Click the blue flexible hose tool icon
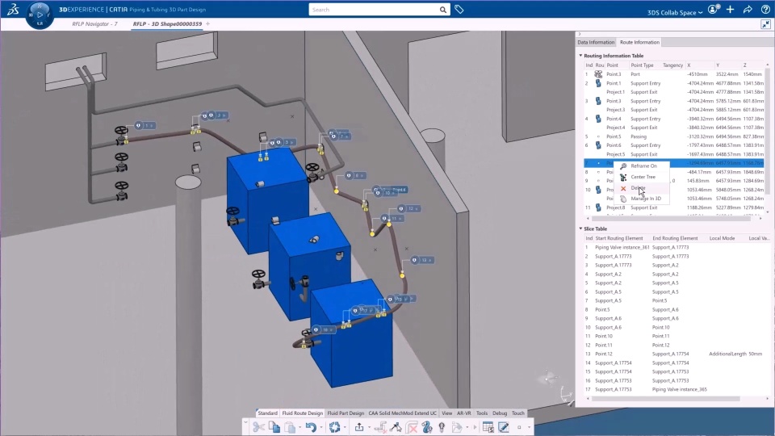Screen dimensions: 775x436 pyautogui.click(x=427, y=427)
